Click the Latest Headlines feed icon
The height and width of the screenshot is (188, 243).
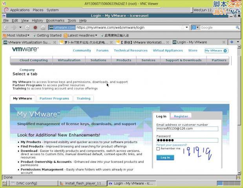point(66,35)
